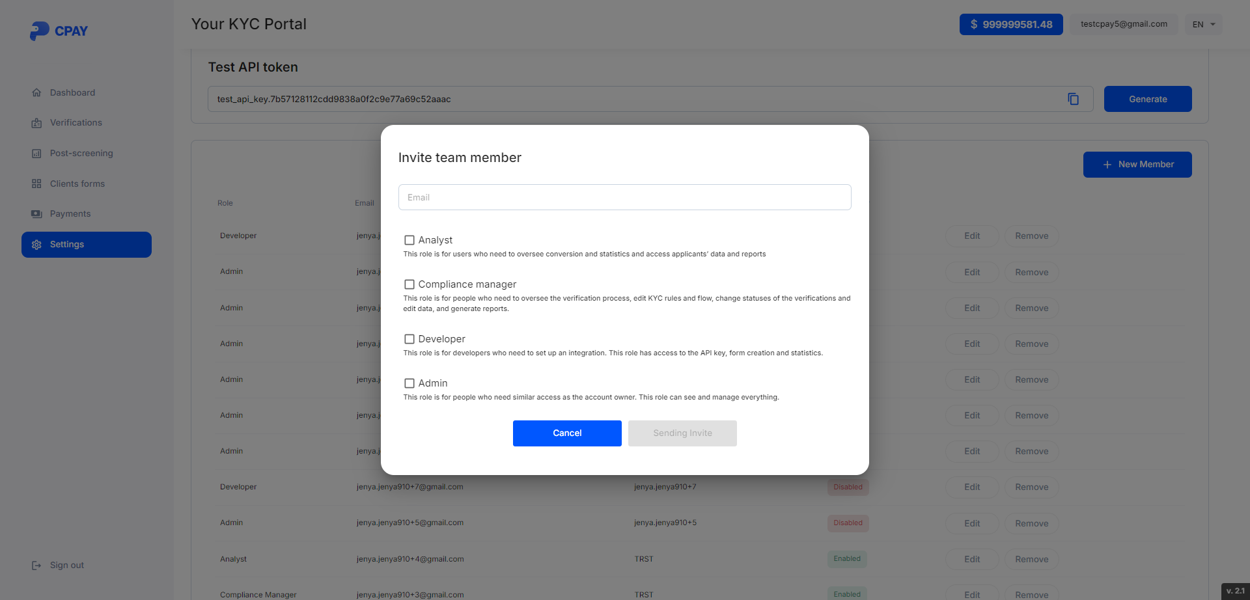Click Sending Invite in the modal
Viewport: 1250px width, 600px height.
pos(682,433)
